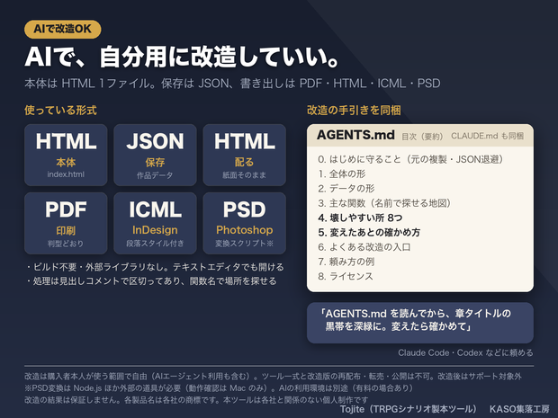
Task: Click the HTML 配る card
Action: (x=244, y=155)
